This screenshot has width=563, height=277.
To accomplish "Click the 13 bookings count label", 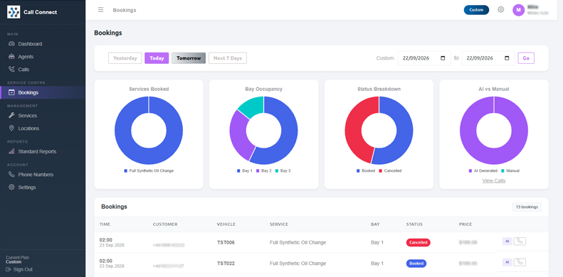I will pos(527,207).
